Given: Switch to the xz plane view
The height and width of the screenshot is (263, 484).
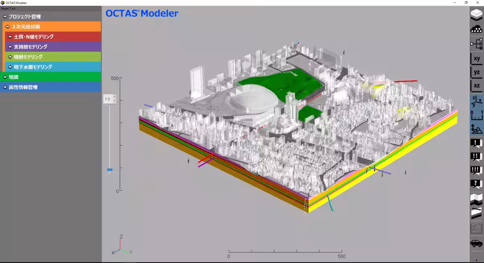Looking at the screenshot, I should pos(476,86).
